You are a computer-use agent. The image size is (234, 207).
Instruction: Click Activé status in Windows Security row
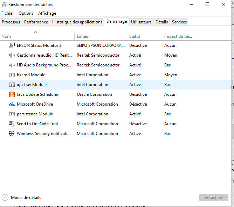tap(135, 134)
